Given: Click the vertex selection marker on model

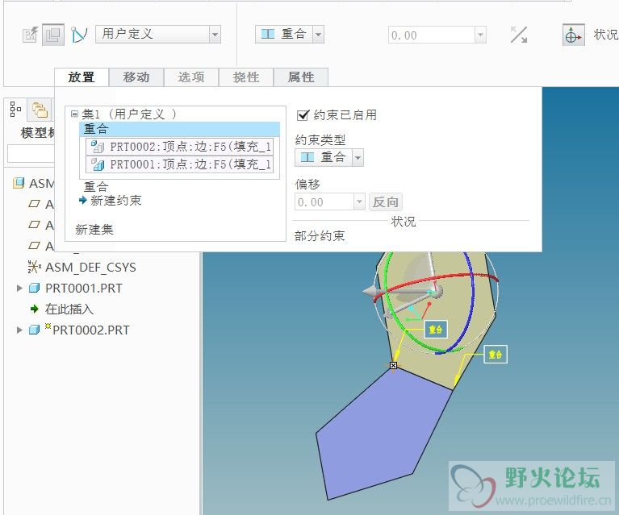Looking at the screenshot, I should pyautogui.click(x=393, y=366).
